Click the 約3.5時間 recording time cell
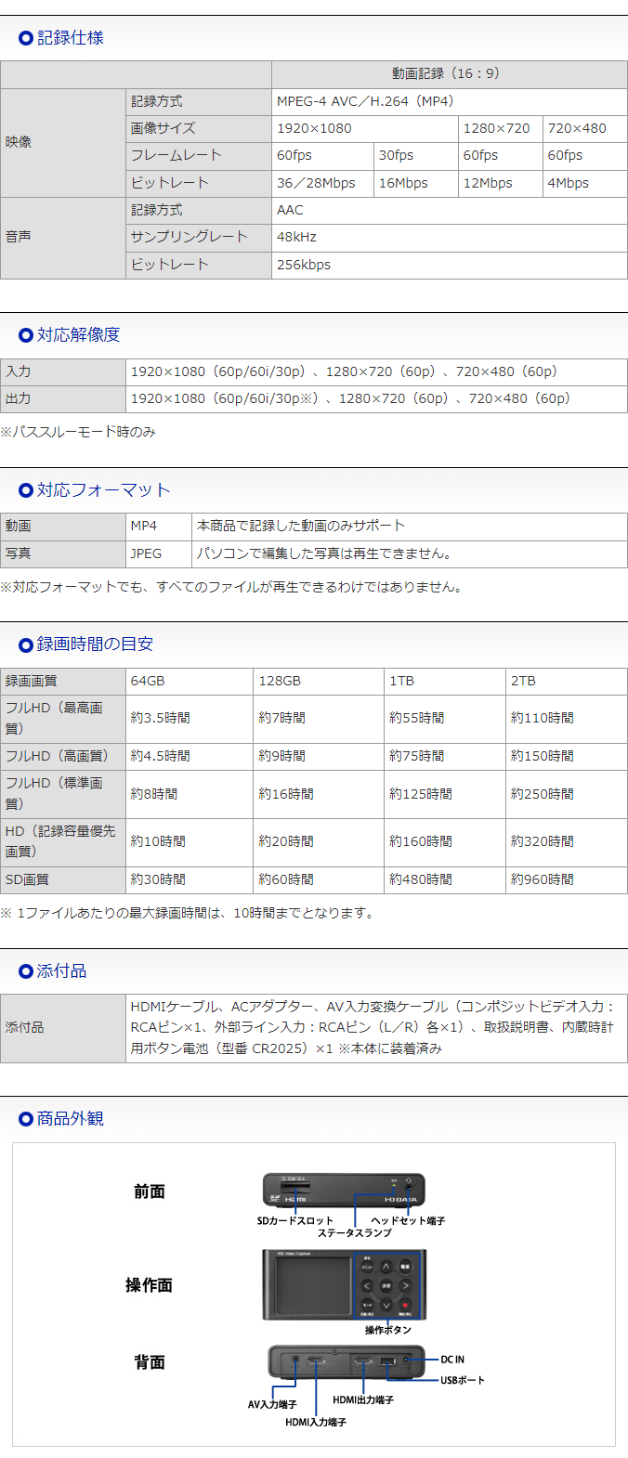This screenshot has width=628, height=1458. click(x=190, y=719)
